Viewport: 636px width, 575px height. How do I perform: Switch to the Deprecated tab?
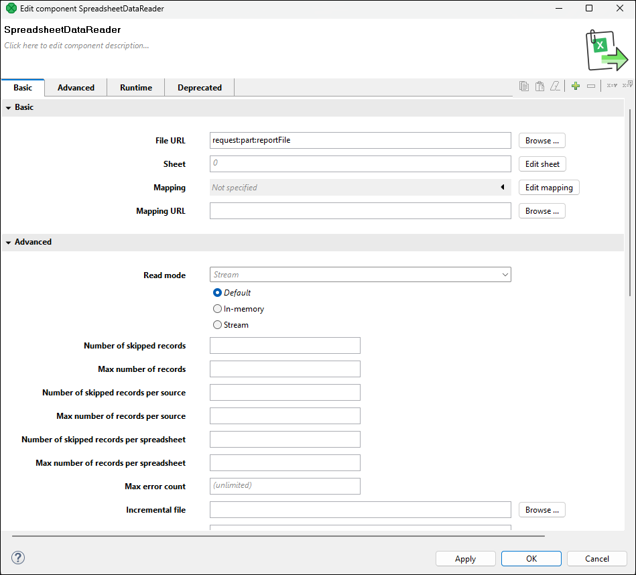(198, 87)
